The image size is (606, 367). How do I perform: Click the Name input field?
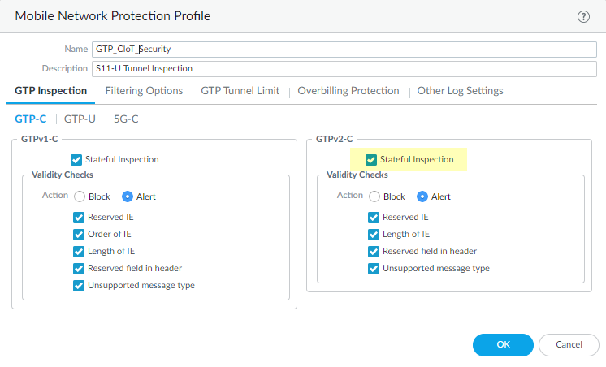[344, 49]
